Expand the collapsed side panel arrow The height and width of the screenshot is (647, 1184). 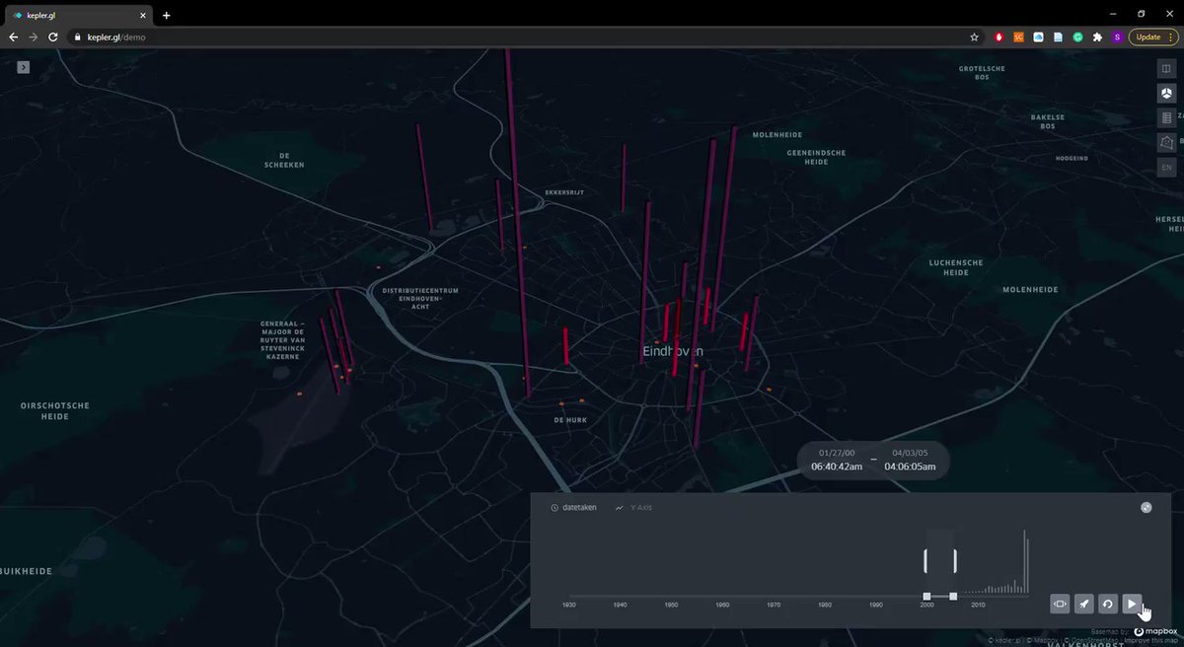click(x=23, y=67)
